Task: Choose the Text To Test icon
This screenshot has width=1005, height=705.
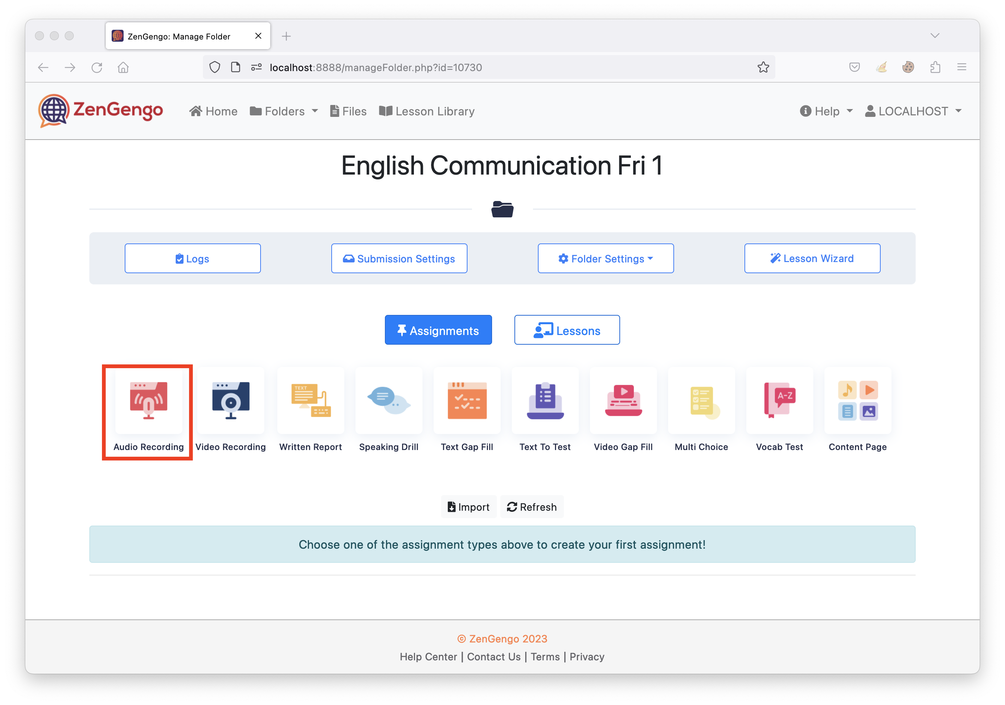Action: tap(545, 401)
